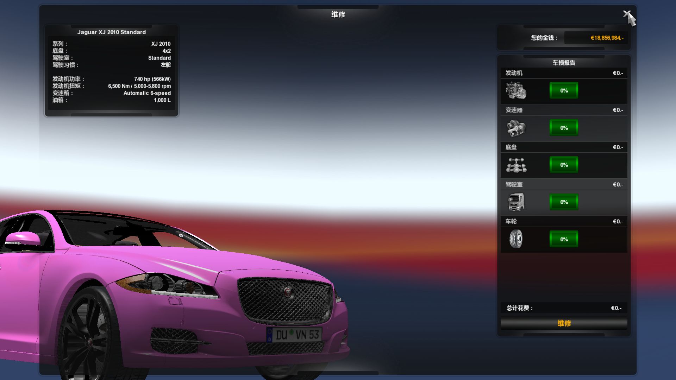Click the 发动机功率 engine power label
Viewport: 676px width, 380px height.
pos(68,79)
